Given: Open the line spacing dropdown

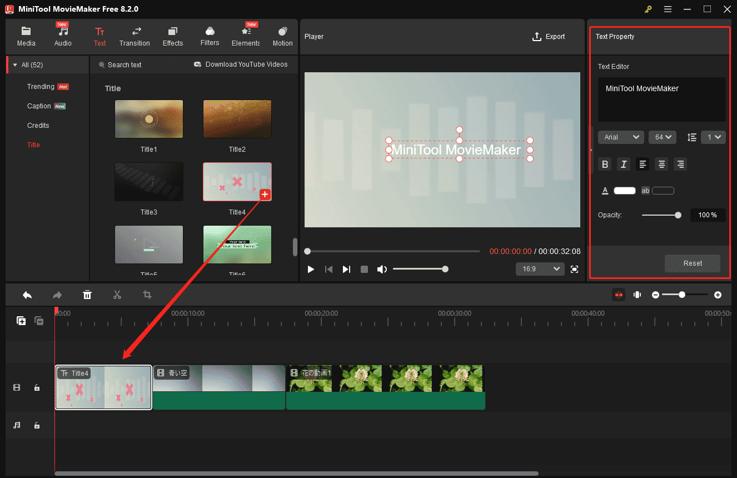Looking at the screenshot, I should tap(713, 137).
